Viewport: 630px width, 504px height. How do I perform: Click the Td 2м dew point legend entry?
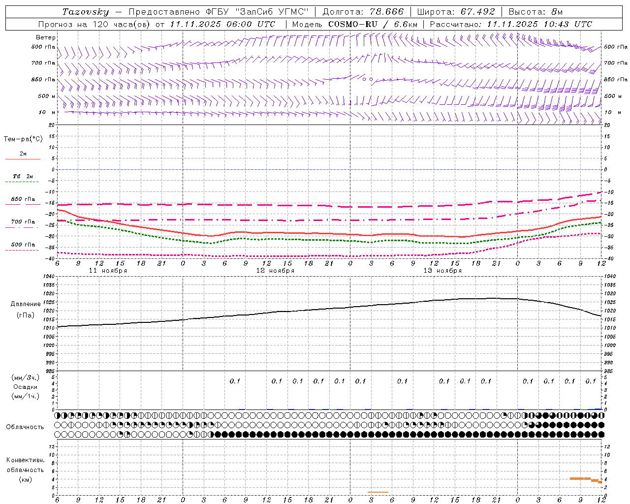click(x=23, y=176)
